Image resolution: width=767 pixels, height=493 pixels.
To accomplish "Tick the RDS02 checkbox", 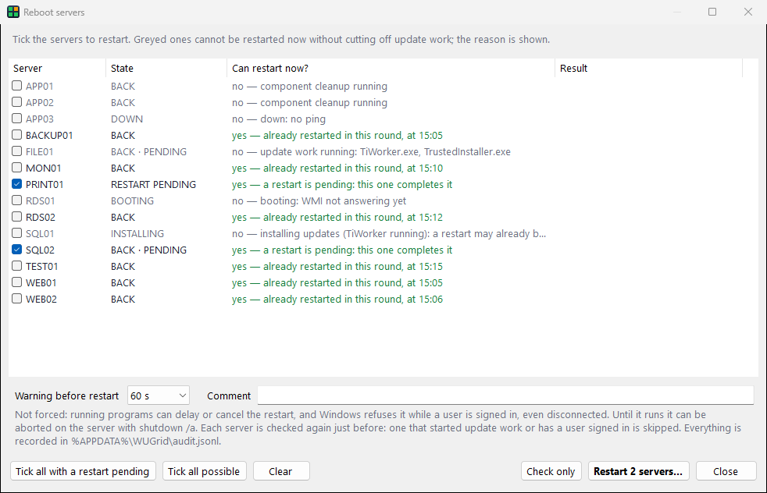I will tap(17, 216).
